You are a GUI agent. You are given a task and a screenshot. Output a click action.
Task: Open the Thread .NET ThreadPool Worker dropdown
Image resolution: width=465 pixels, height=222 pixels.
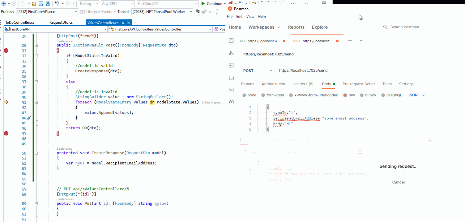162,12
